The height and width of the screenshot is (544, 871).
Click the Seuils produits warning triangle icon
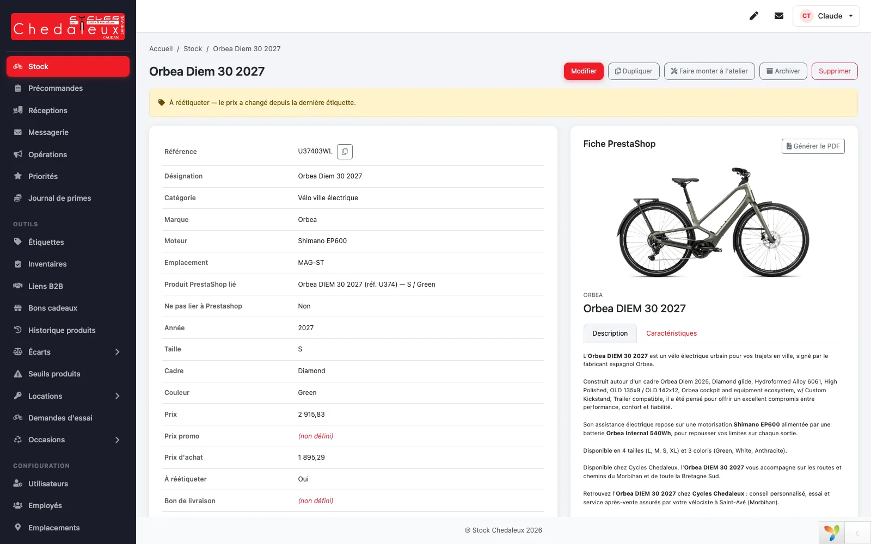18,374
